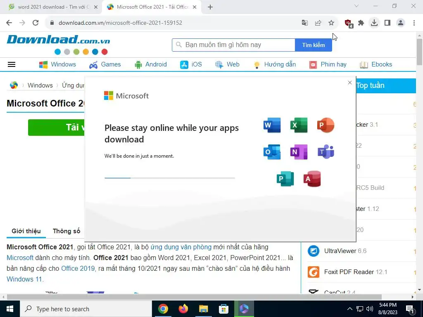Open the Windows Start menu
Screen dimensions: 423x317
10,309
